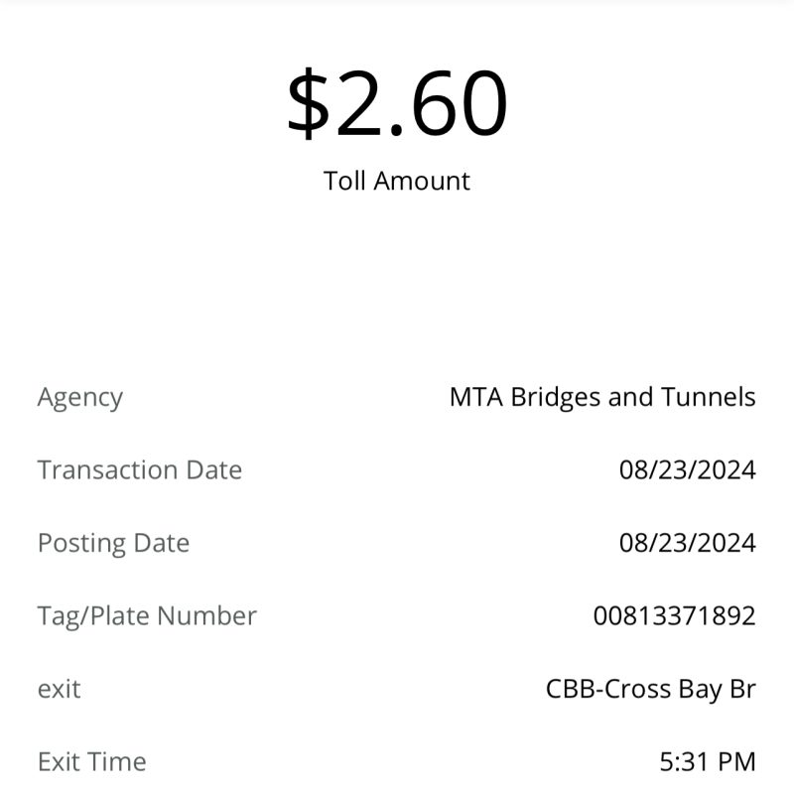Click the $2.60 toll amount figure
Viewport: 794px width, 794px height.
tap(397, 103)
